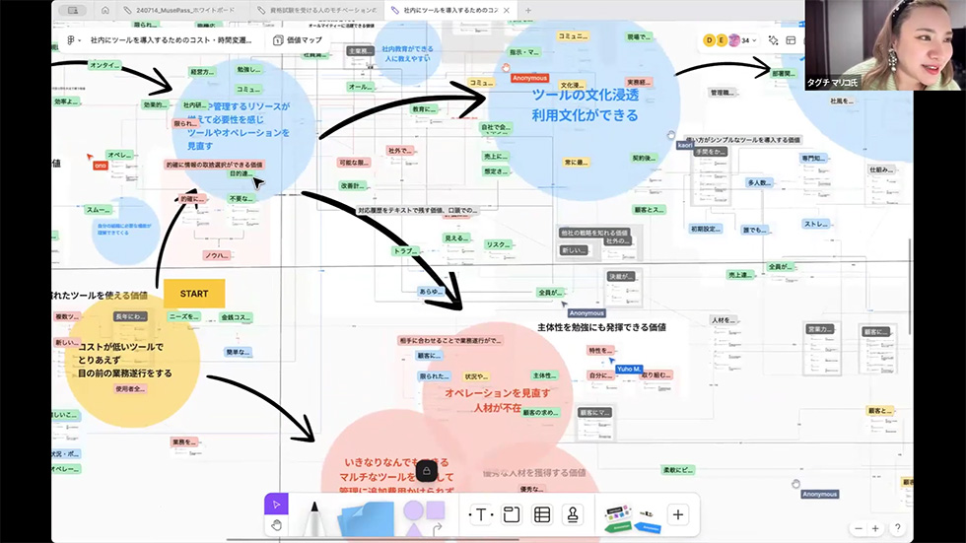Select the text 社内教育ができる 人に教えやすい

tap(407, 53)
